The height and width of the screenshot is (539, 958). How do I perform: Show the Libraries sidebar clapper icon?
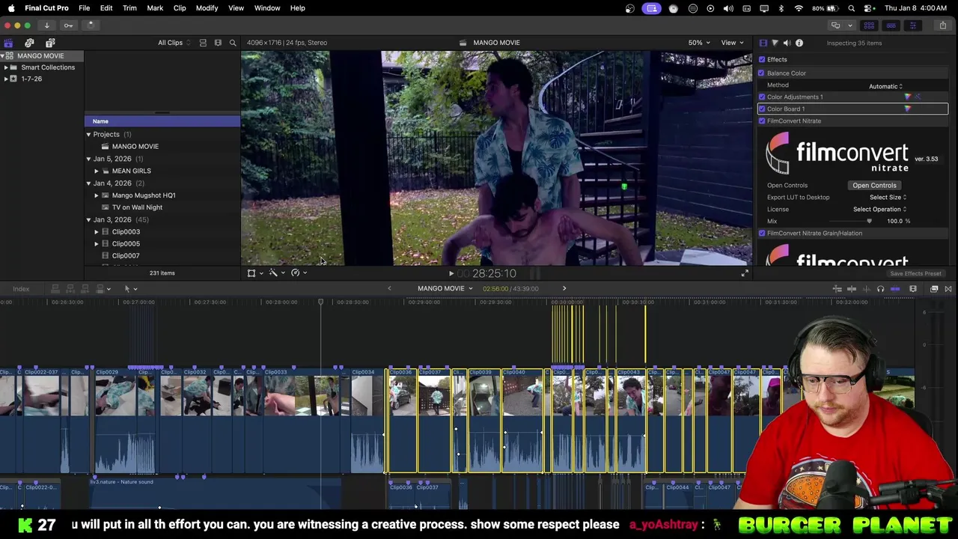point(8,43)
